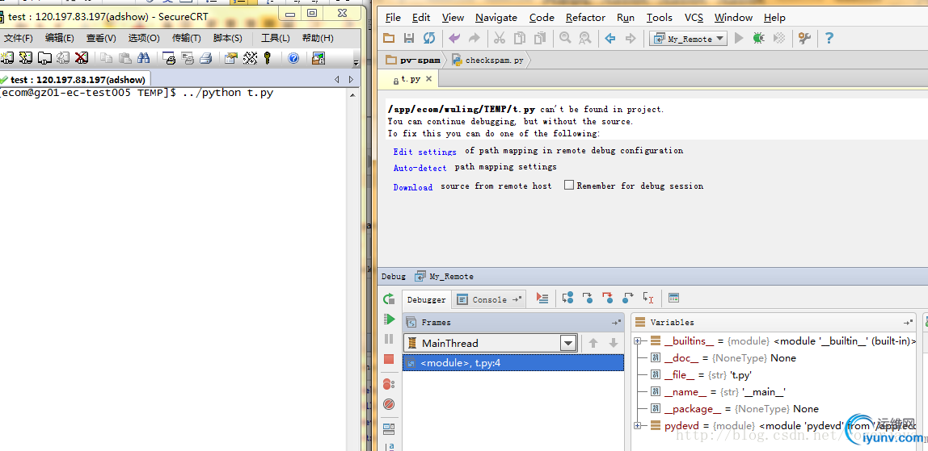Viewport: 928px width, 451px height.
Task: Select the Debugger tab
Action: [x=426, y=299]
